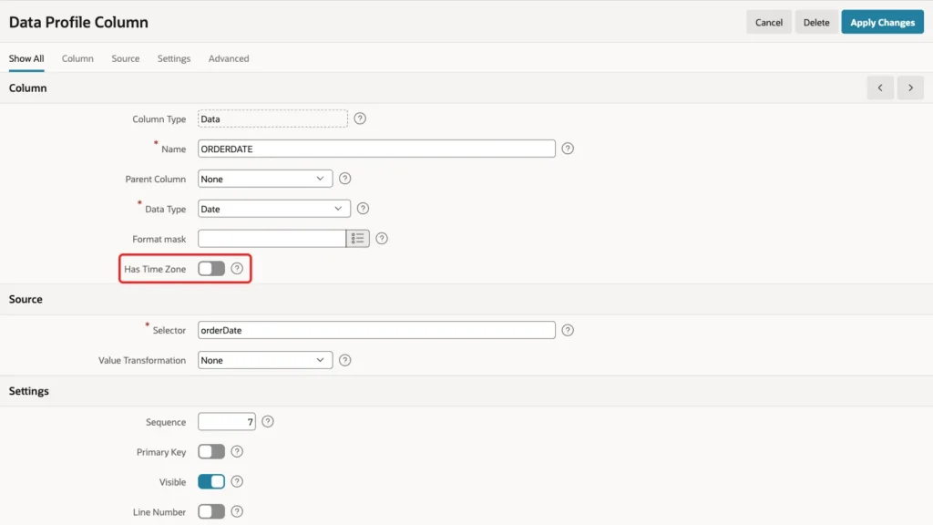Turn on the Line Number switch
The image size is (933, 525).
pos(211,511)
